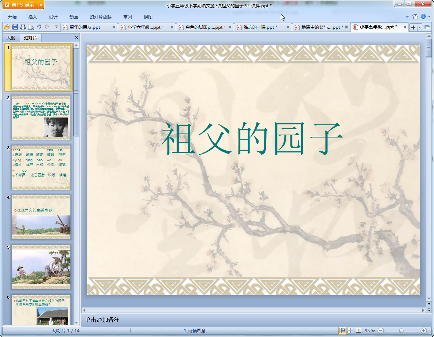Screen dimensions: 434x337
Task: Switch to the 幻灯片 thumbnails tab
Action: click(30, 38)
